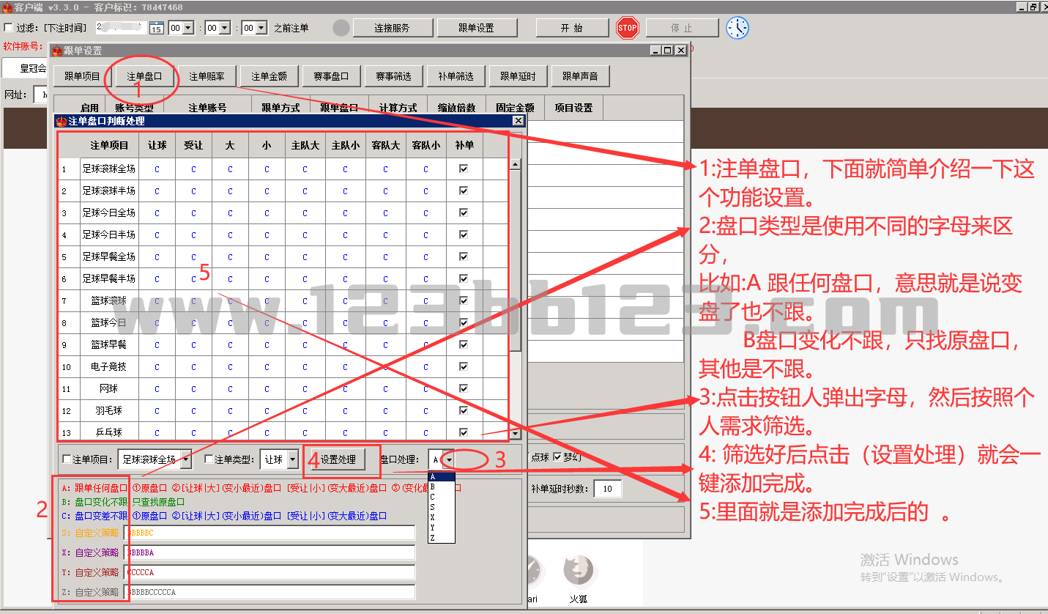Toggle the 梦幻 checkbox

click(557, 457)
